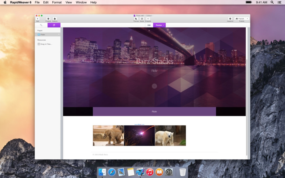Click the Publish button
This screenshot has width=285, height=178.
(240, 19)
